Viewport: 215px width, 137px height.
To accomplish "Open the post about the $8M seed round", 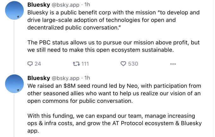I will click(x=114, y=93).
